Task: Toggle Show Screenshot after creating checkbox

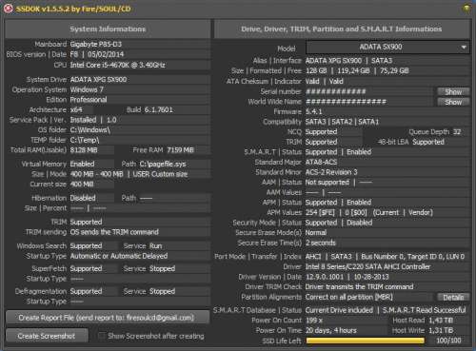Action: click(x=102, y=336)
